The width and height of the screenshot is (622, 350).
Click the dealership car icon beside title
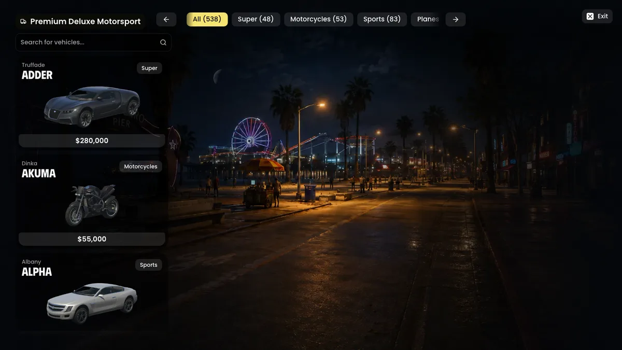(23, 22)
